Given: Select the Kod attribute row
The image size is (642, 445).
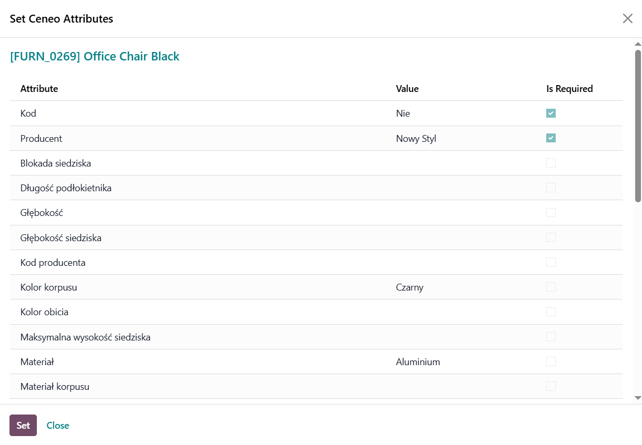Looking at the screenshot, I should point(316,113).
